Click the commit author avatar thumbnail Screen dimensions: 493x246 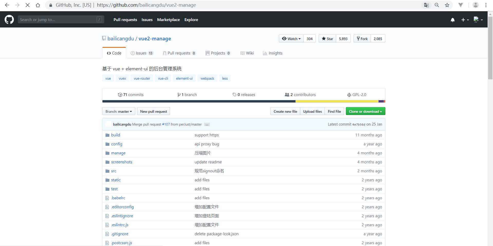click(x=108, y=124)
